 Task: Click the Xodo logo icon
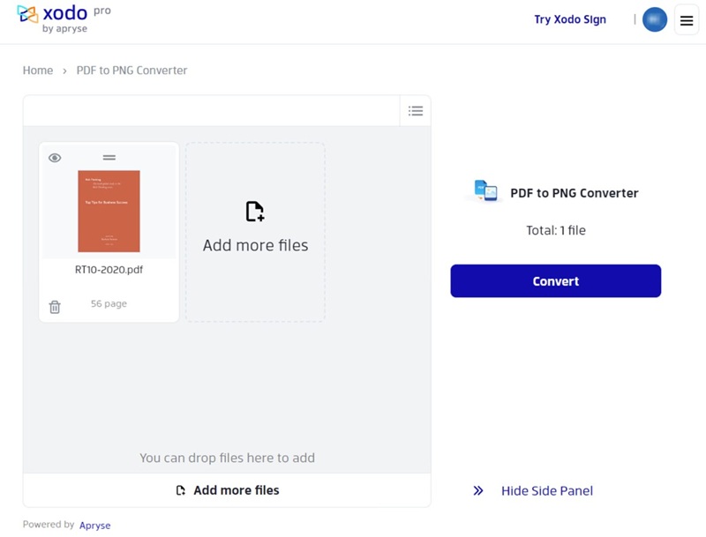coord(27,15)
